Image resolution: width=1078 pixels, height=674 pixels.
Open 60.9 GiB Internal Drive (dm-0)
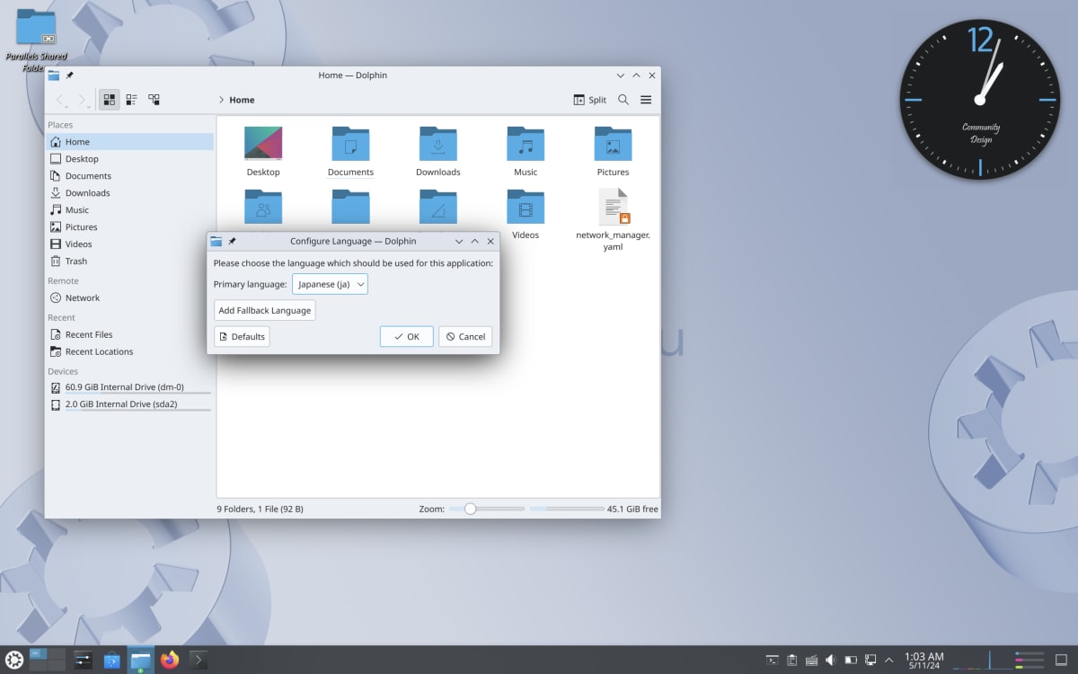click(130, 387)
